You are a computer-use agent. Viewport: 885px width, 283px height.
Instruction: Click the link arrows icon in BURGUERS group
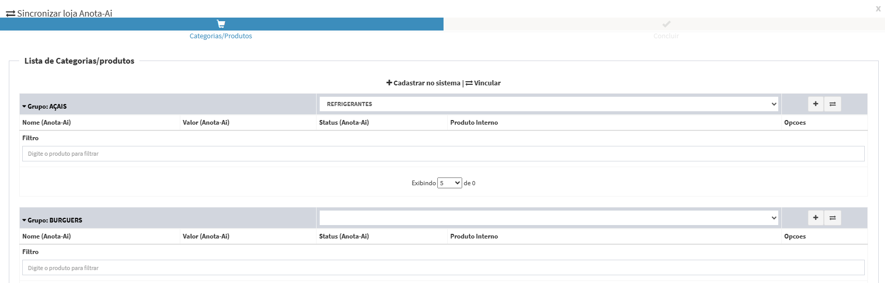pos(833,218)
